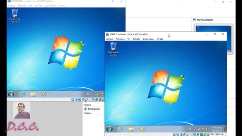Open Entrada menu in front WIN7 window
The image size is (242, 136).
pyautogui.click(x=137, y=39)
